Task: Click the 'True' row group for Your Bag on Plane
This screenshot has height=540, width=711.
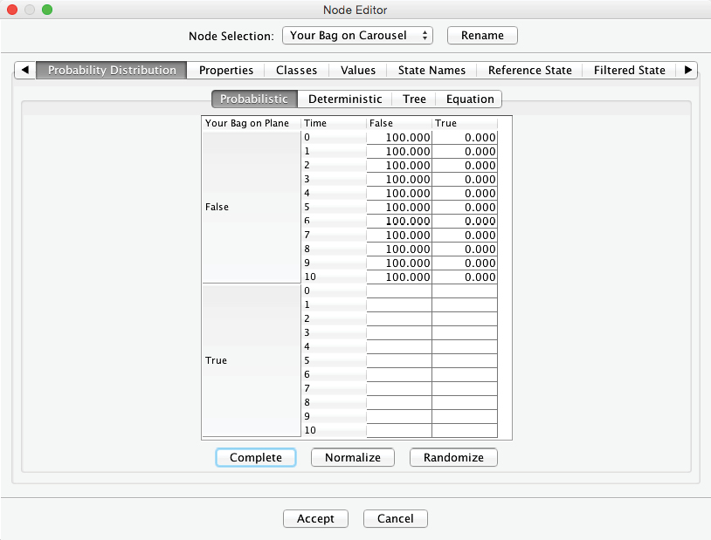Action: 252,360
